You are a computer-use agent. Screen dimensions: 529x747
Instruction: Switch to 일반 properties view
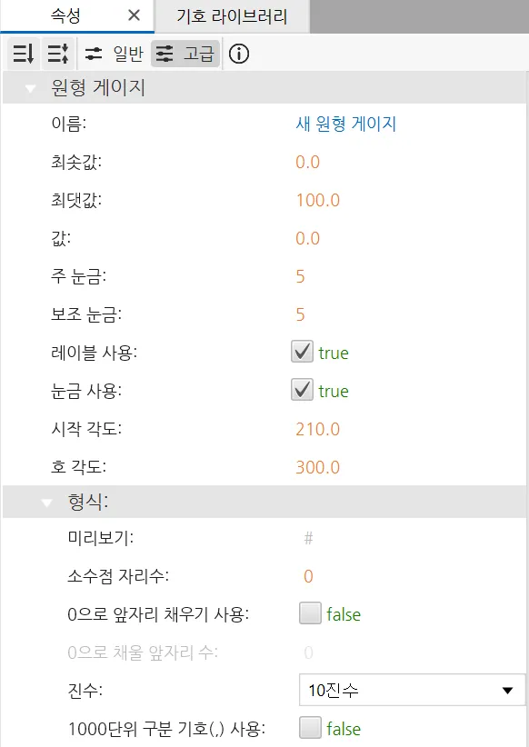[x=114, y=54]
